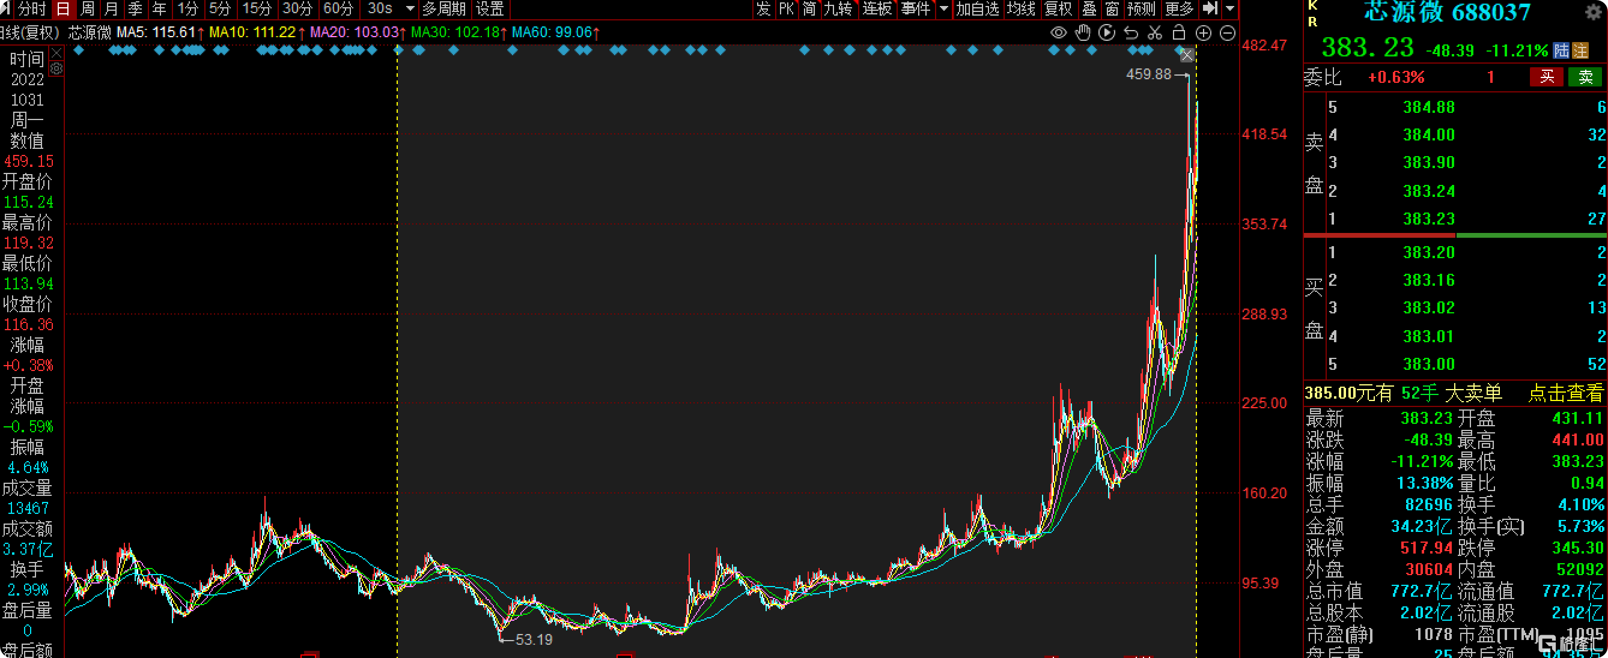This screenshot has width=1608, height=658.
Task: Click the 陆 Stock Connect badge
Action: tap(1561, 50)
